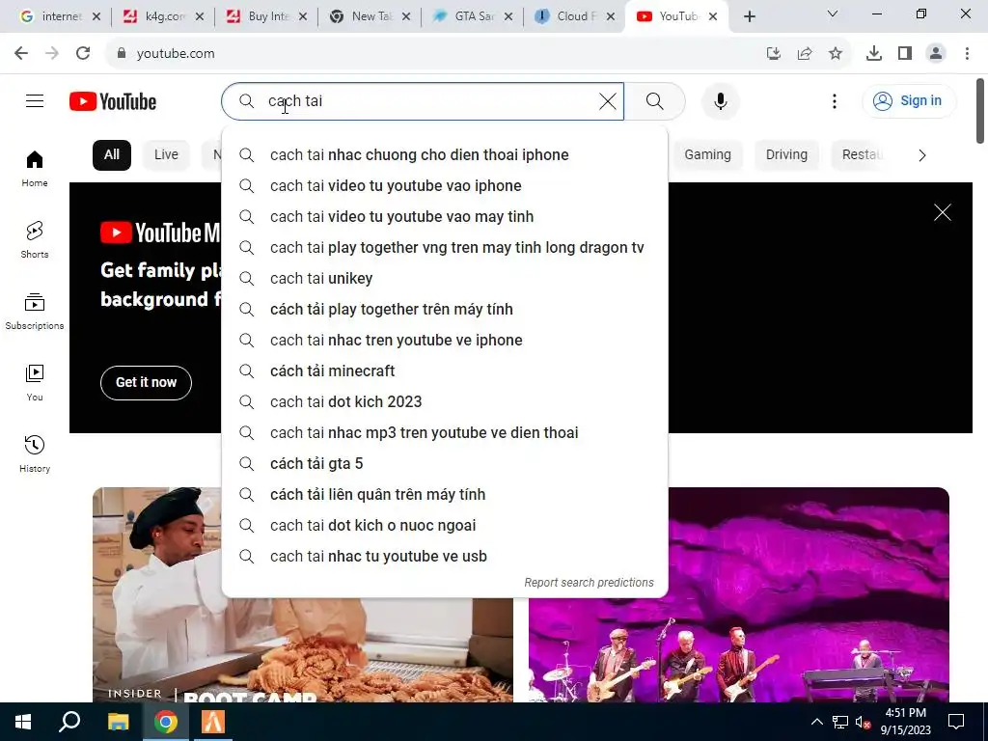Open the concert band video thumbnail
Screen dimensions: 988x741
click(x=738, y=594)
